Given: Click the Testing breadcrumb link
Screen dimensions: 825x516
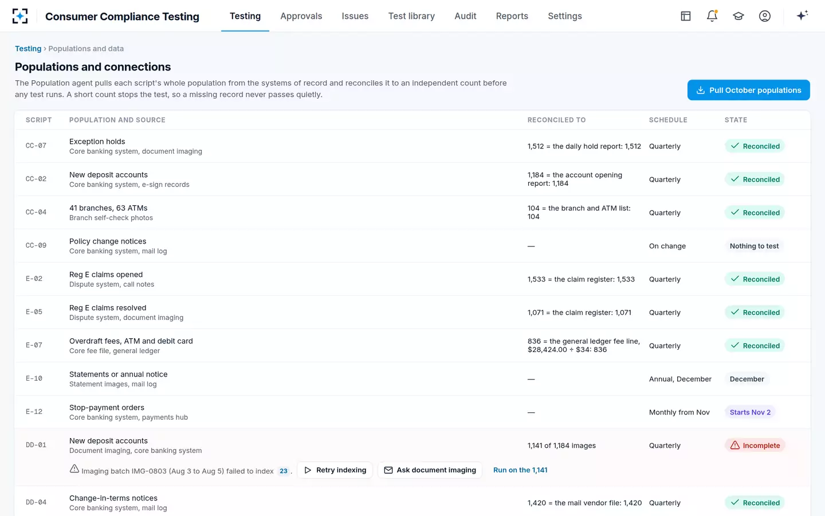Looking at the screenshot, I should click(x=28, y=49).
